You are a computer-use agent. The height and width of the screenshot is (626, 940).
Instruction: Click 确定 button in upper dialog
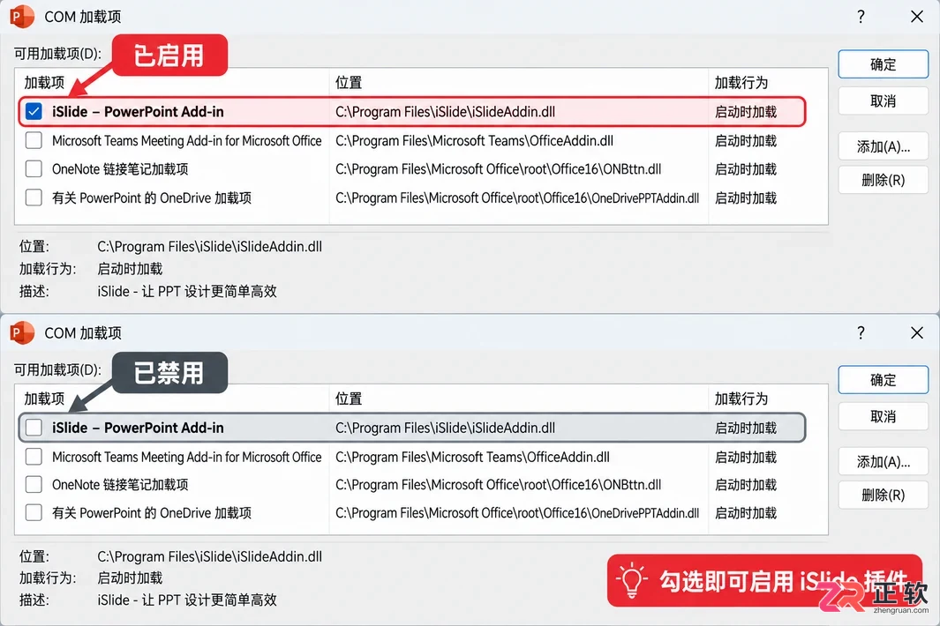pos(883,64)
